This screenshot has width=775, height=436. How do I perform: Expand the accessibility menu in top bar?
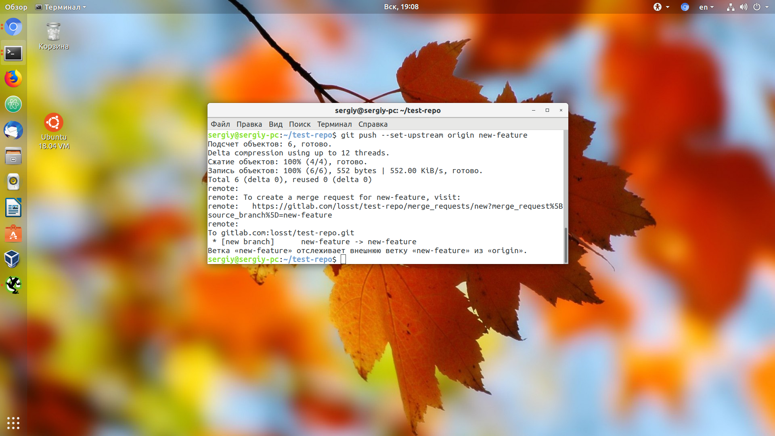tap(661, 7)
